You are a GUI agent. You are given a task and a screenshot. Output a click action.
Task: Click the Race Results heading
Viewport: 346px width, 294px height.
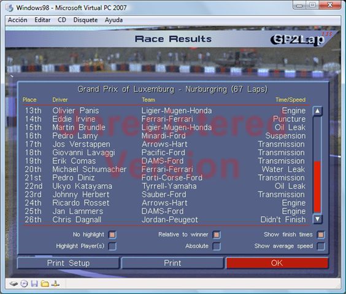(173, 39)
